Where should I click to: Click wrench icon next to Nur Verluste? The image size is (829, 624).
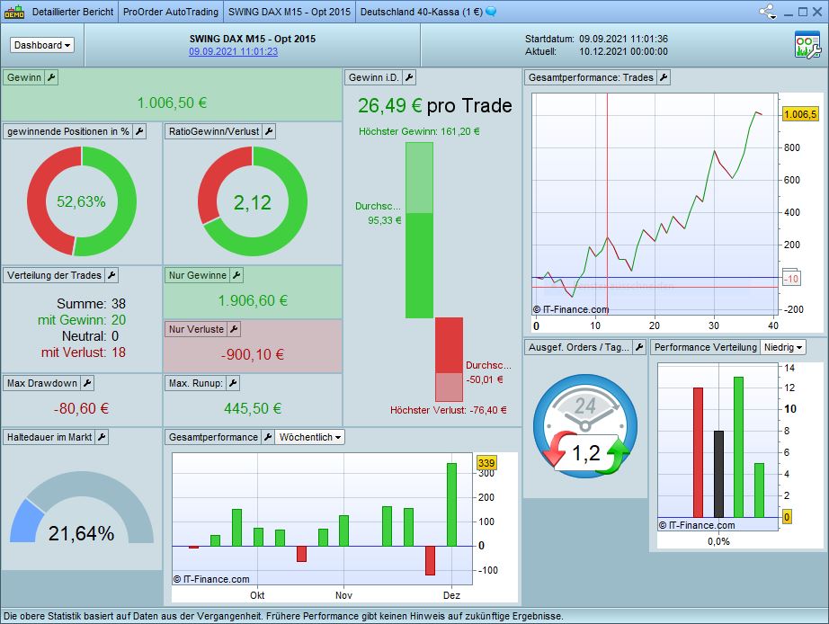pos(234,329)
